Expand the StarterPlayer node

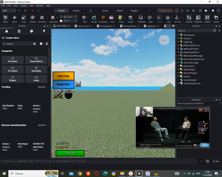(178, 73)
